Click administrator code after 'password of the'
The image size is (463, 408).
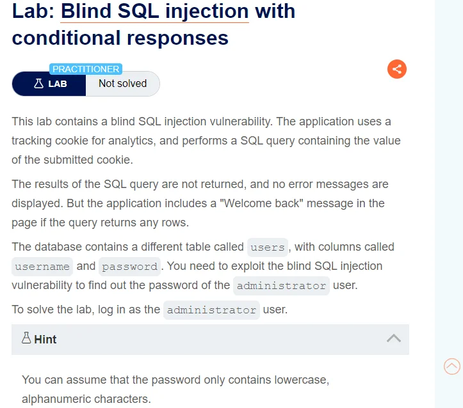point(281,286)
